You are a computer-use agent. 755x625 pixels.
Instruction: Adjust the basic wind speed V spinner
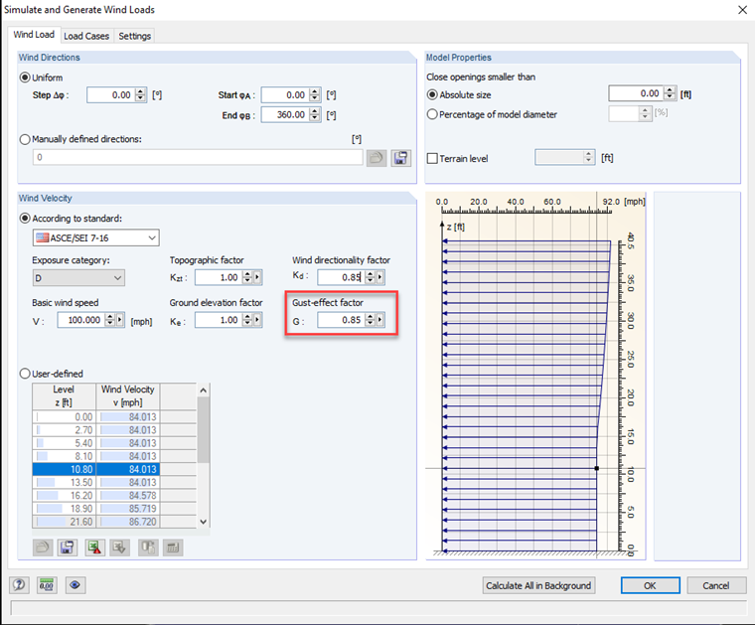coord(110,320)
